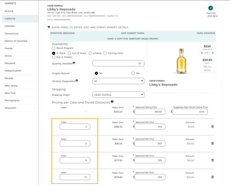Screen dimensions: 230x186
Task: Click Edit Market Timing
Action: (x=133, y=33)
